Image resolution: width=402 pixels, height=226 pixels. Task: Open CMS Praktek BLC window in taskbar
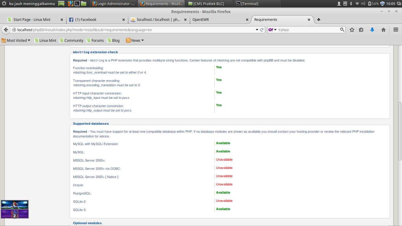click(x=210, y=4)
